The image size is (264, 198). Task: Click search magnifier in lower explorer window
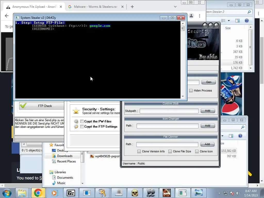[x=243, y=127]
